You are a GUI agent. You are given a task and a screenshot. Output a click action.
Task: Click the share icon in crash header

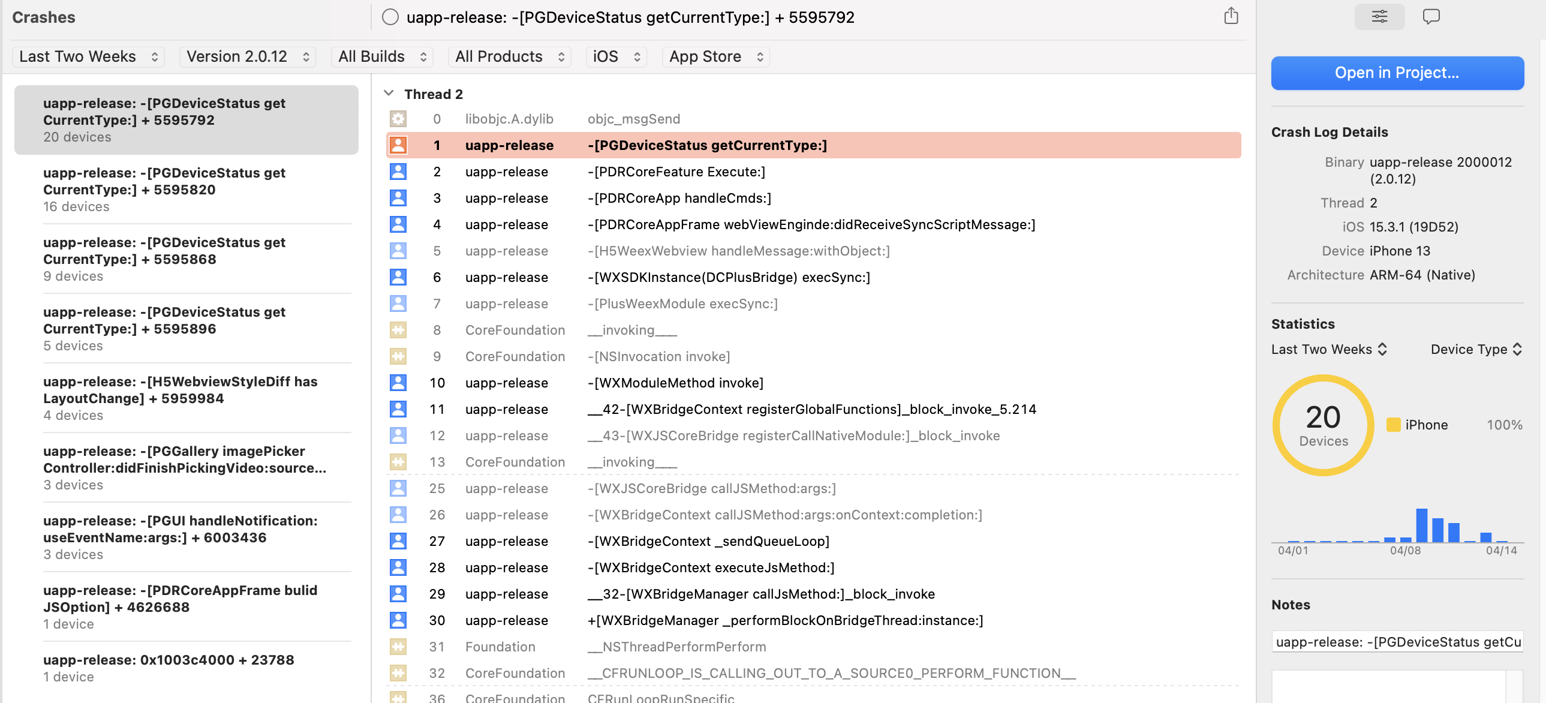1231,16
